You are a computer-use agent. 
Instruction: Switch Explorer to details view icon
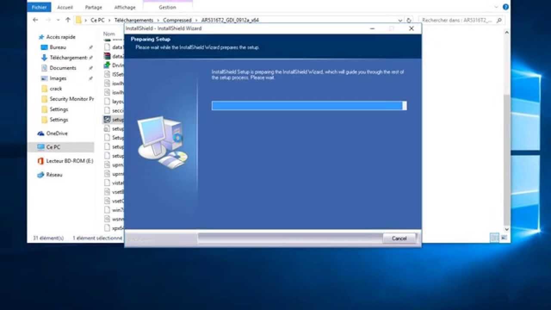(x=495, y=238)
